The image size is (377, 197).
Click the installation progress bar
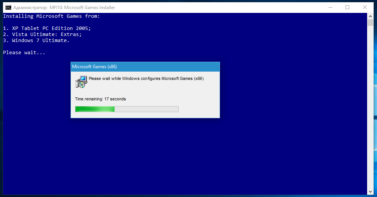click(127, 109)
